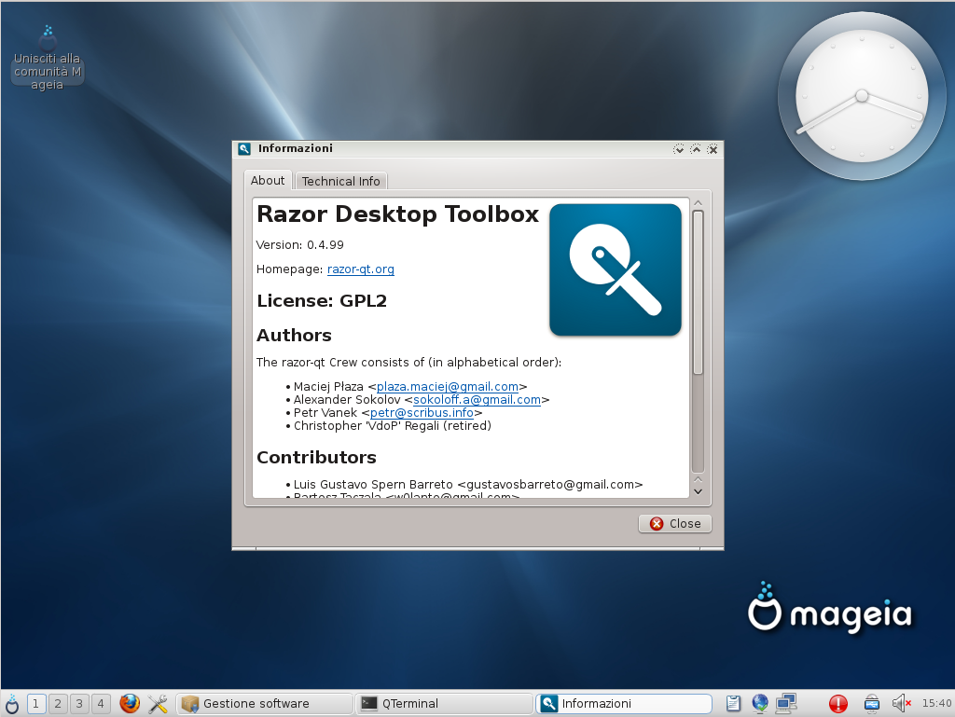Image resolution: width=955 pixels, height=717 pixels.
Task: Switch to virtual desktop 4
Action: pos(101,704)
